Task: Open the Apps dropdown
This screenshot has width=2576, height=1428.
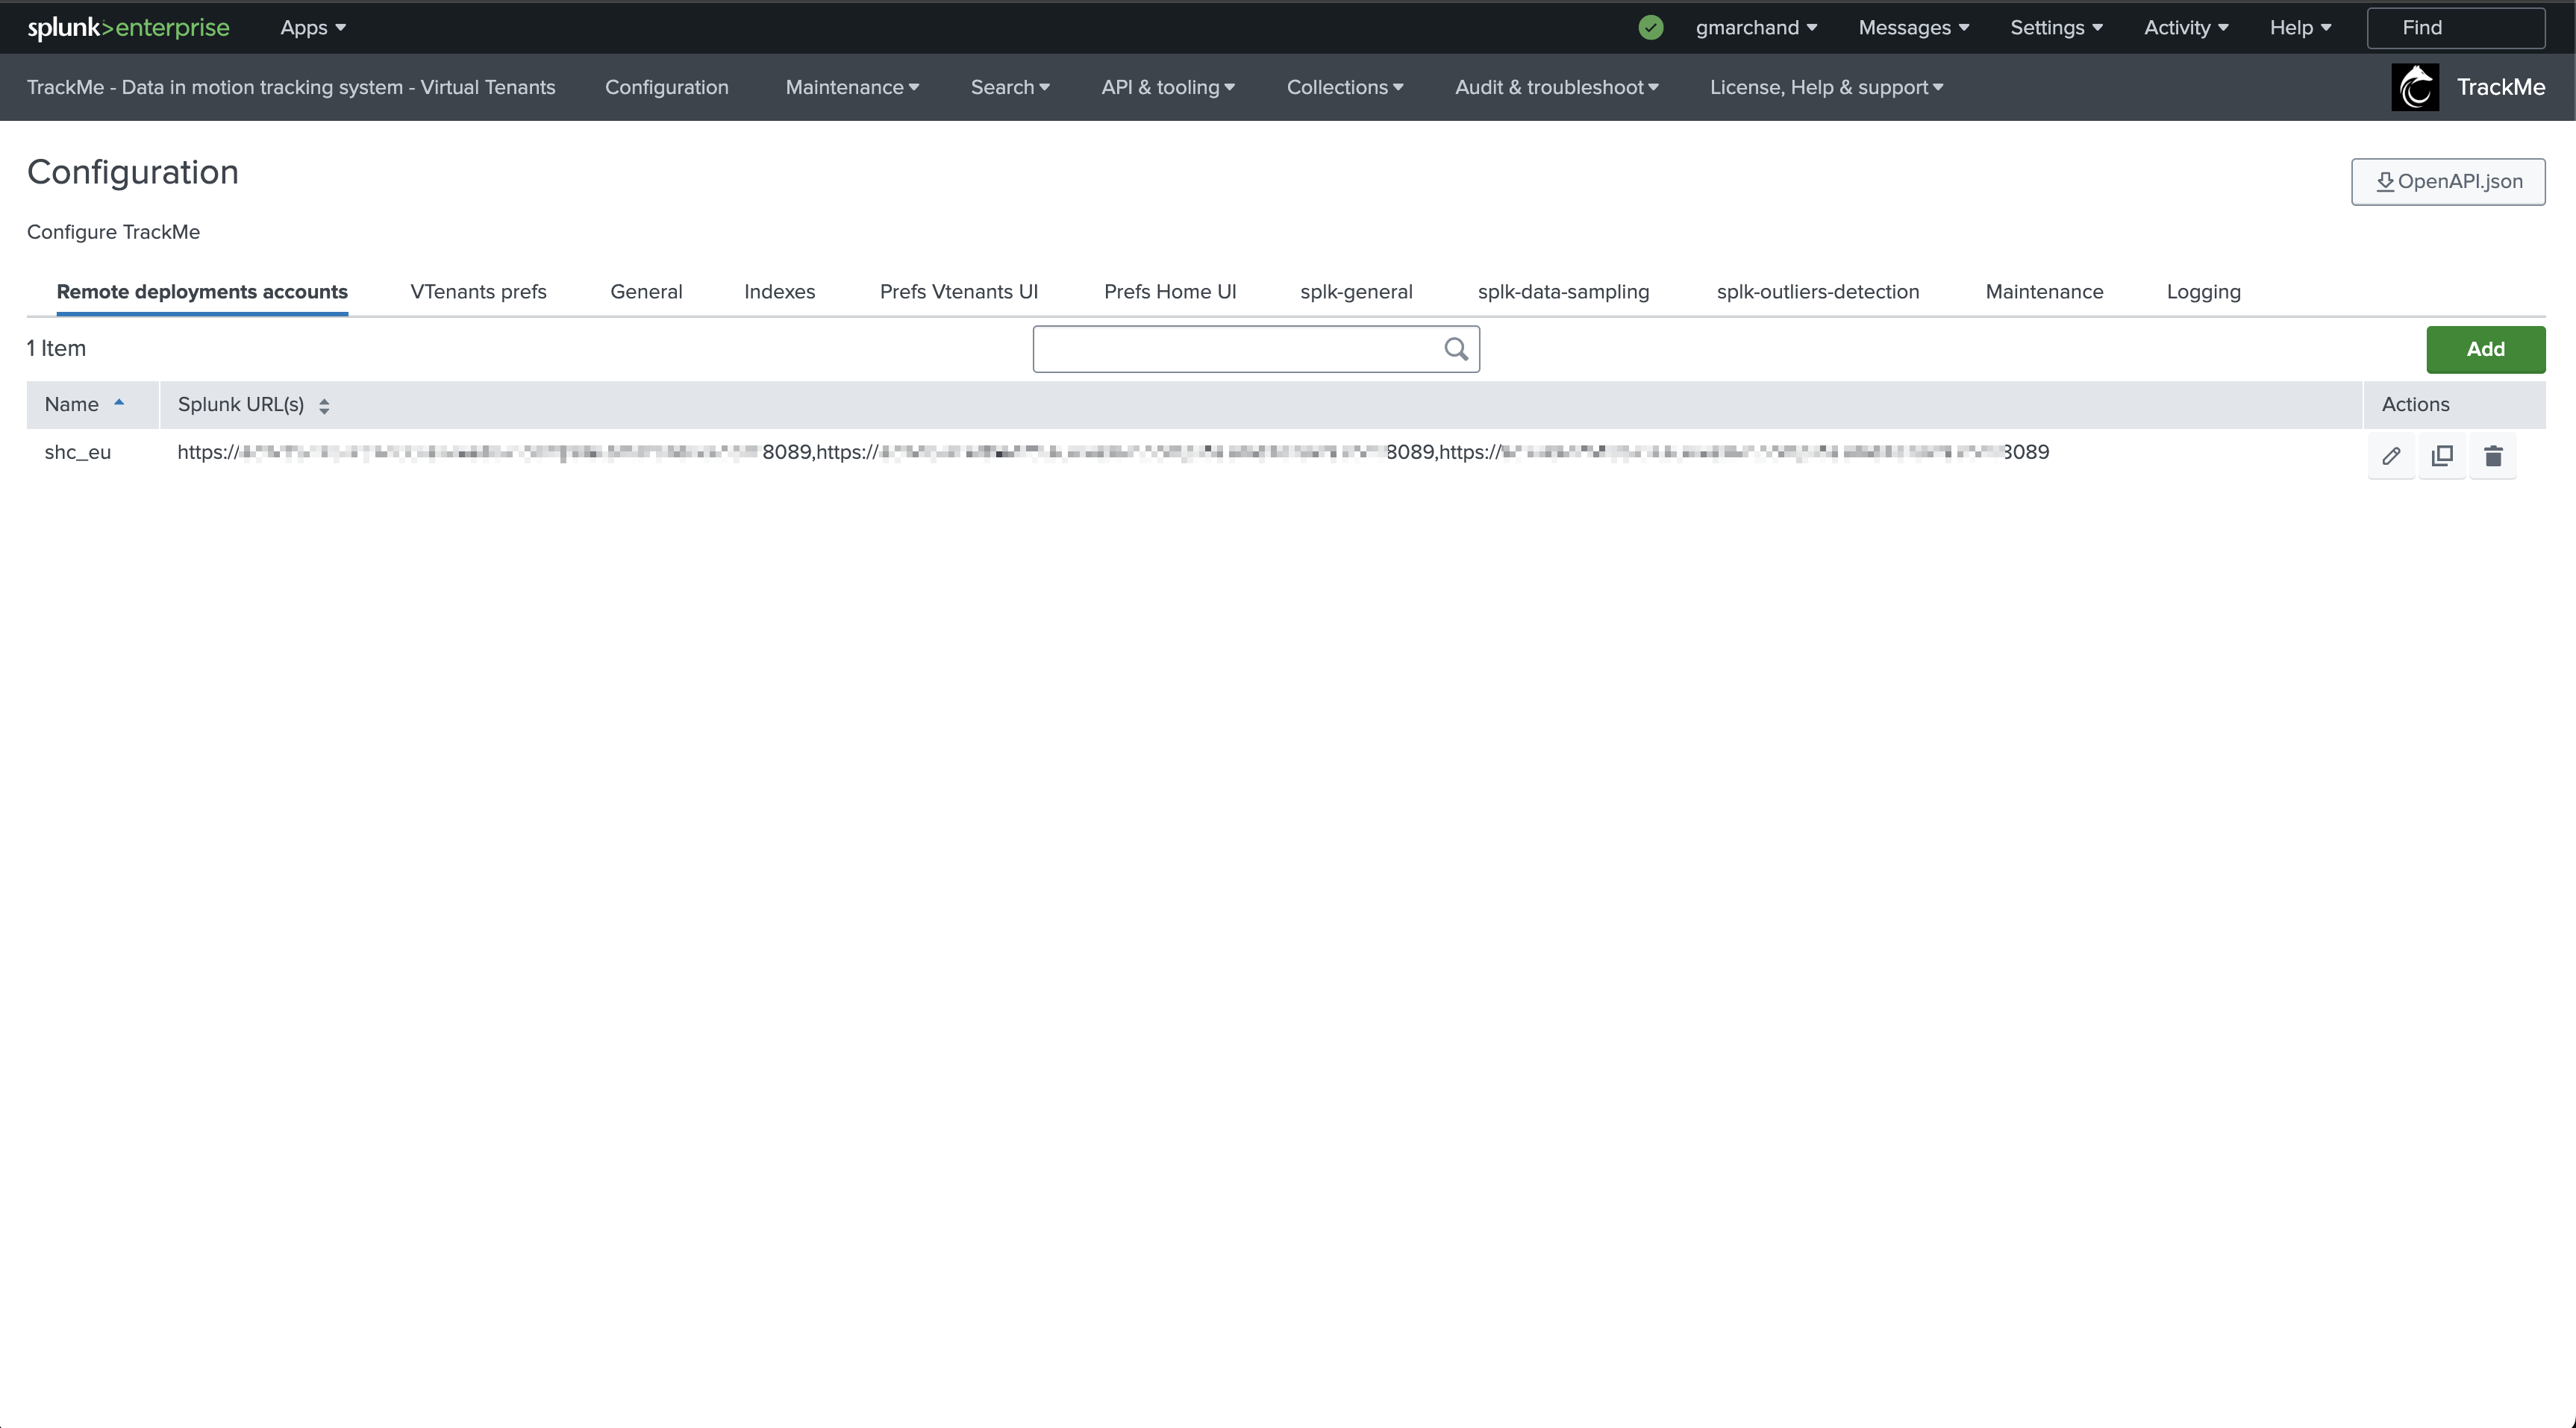Action: point(313,28)
